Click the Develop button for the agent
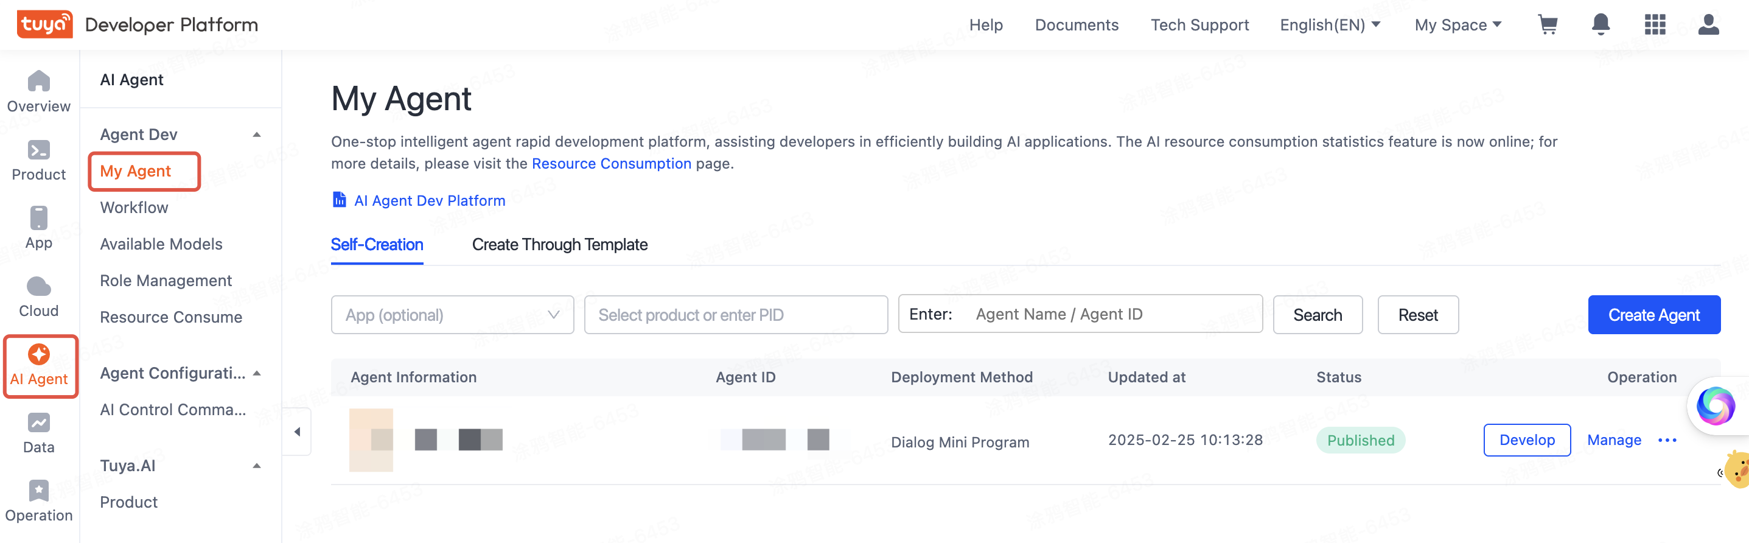The image size is (1749, 543). pyautogui.click(x=1526, y=440)
